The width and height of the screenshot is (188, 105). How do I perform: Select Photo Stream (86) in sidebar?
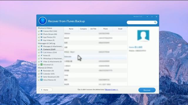point(50,34)
